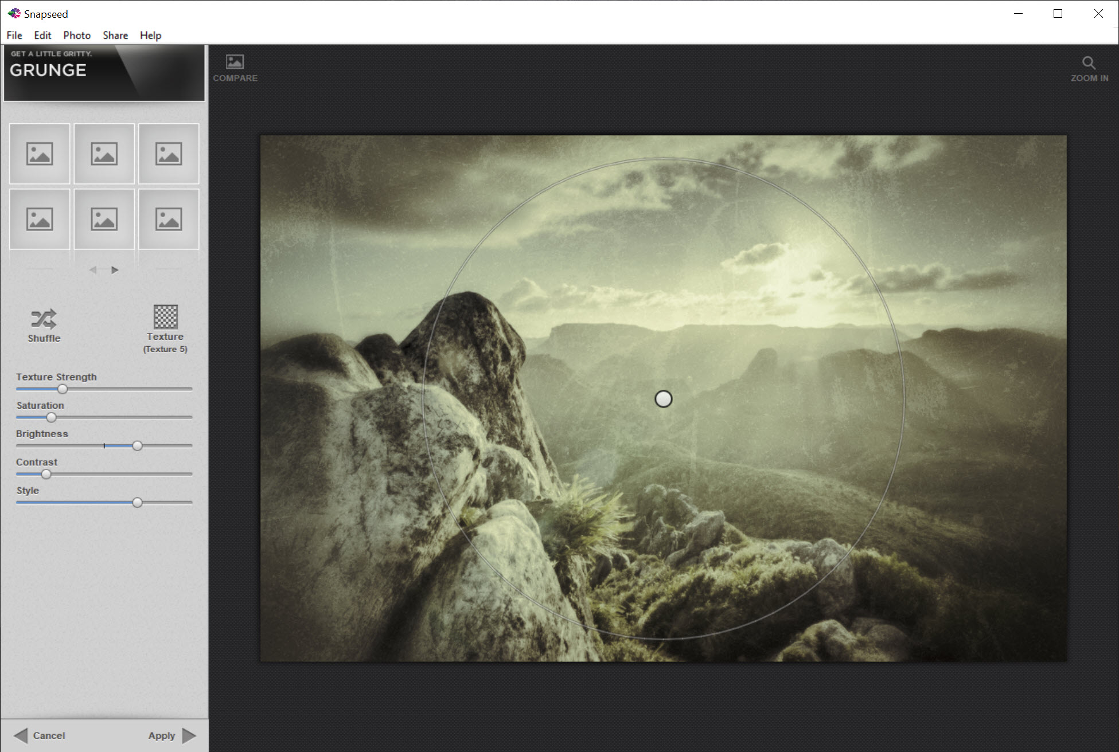1119x752 pixels.
Task: Click the Texture Strength slider handle
Action: tap(63, 389)
